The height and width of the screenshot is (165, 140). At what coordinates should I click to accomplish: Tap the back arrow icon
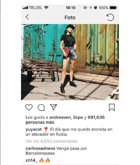coord(27,17)
